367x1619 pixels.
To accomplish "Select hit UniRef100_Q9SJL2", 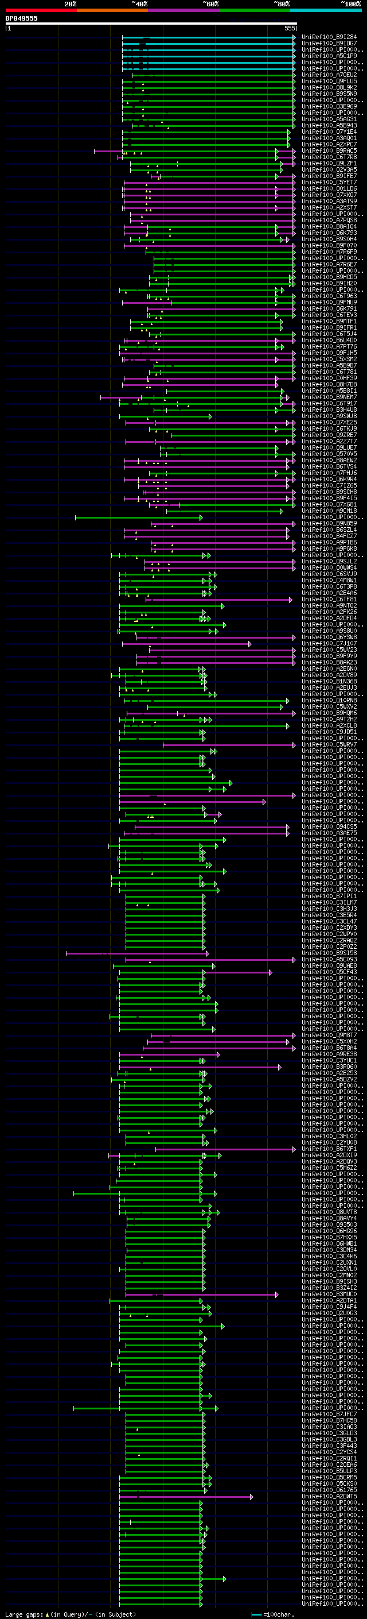I will click(x=329, y=561).
